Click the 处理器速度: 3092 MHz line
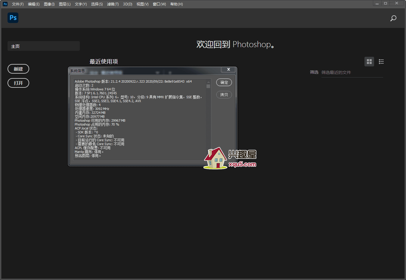The width and height of the screenshot is (406, 280). (92, 109)
